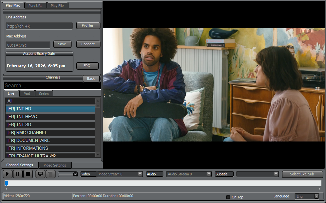Choose the |FR| INFORMATIONS category
This screenshot has width=326, height=203.
pos(50,148)
